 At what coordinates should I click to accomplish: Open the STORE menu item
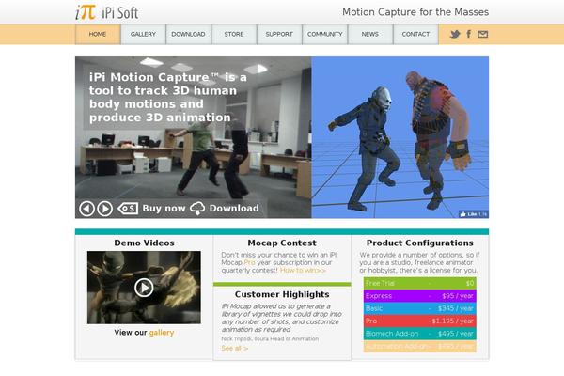pyautogui.click(x=234, y=34)
